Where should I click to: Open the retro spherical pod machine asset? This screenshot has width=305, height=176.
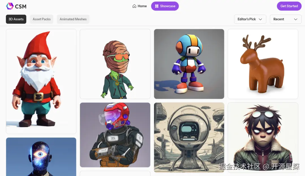tap(189, 137)
